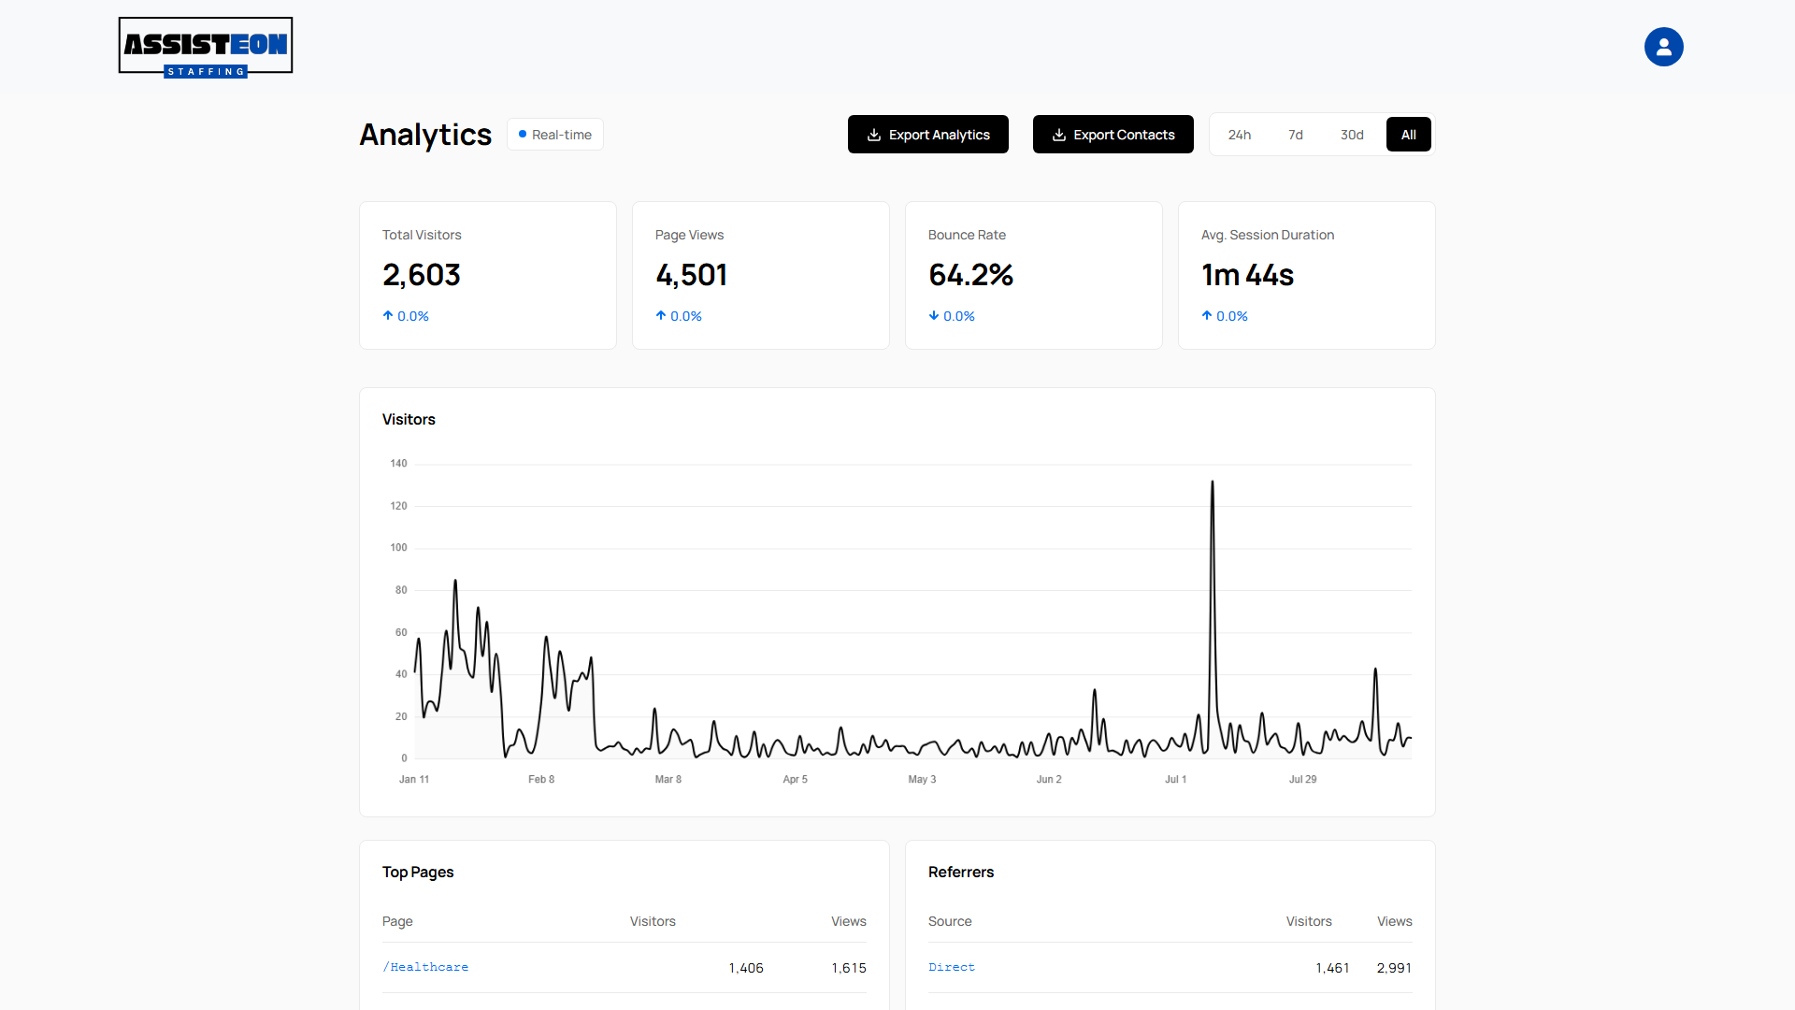This screenshot has width=1795, height=1010.
Task: Click the Total Visitors stat card
Action: pyautogui.click(x=488, y=276)
